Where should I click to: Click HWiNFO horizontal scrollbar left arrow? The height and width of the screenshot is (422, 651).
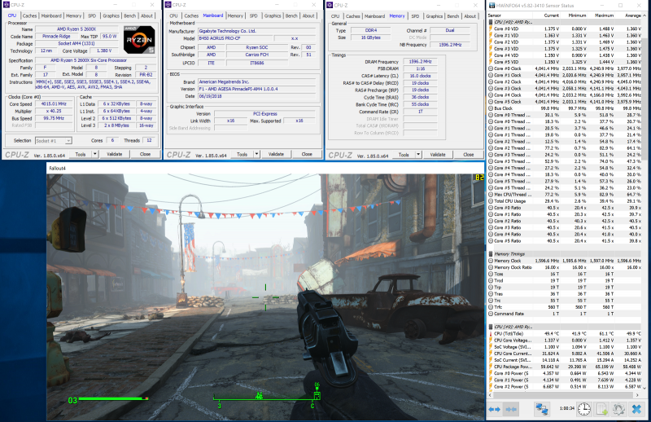click(x=492, y=395)
